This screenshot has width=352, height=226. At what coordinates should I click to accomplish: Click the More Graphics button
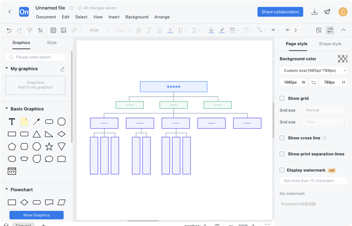pos(36,215)
